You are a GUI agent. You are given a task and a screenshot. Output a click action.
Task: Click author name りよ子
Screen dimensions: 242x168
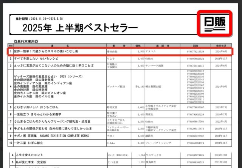point(111,59)
